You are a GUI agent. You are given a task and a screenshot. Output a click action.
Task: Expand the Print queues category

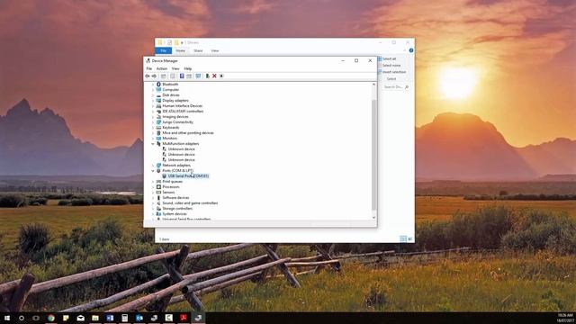click(153, 182)
